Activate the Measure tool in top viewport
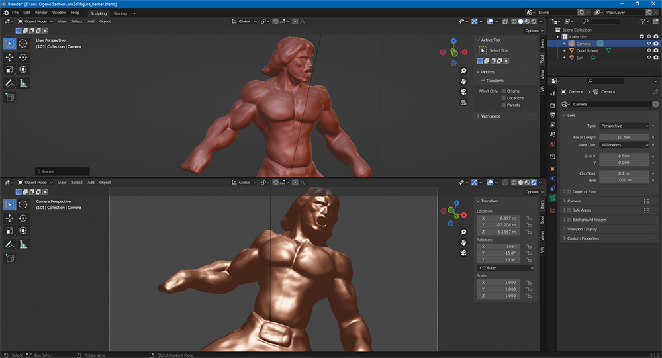 pos(23,83)
